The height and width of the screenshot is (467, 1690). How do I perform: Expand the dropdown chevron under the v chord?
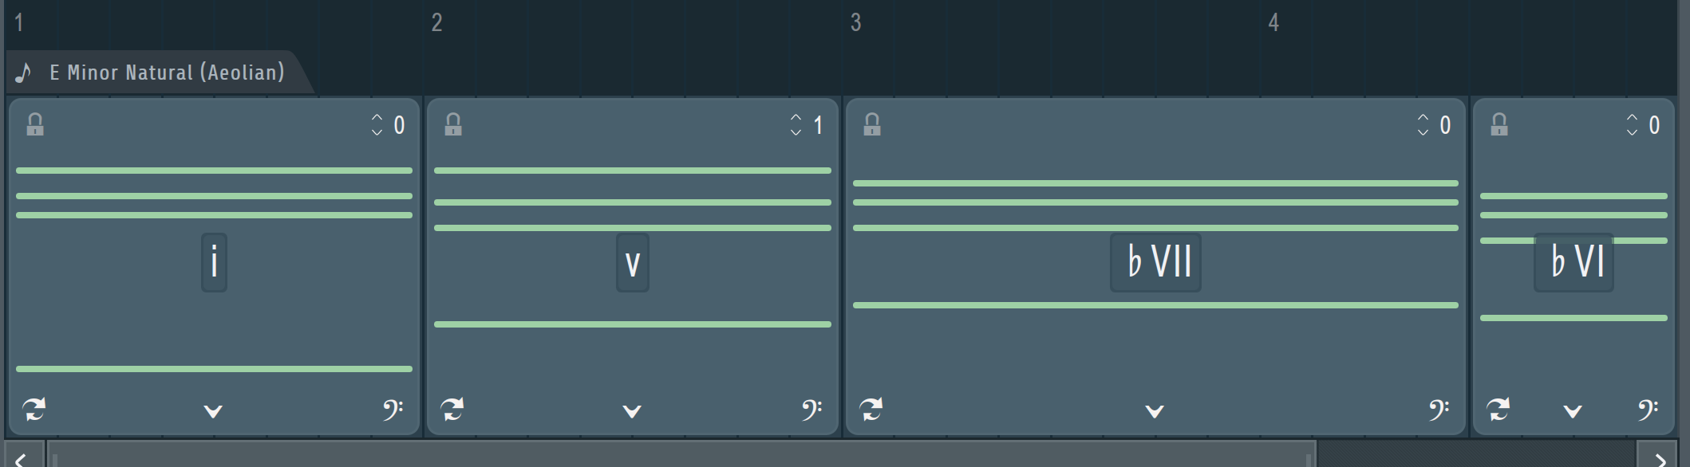pos(632,411)
